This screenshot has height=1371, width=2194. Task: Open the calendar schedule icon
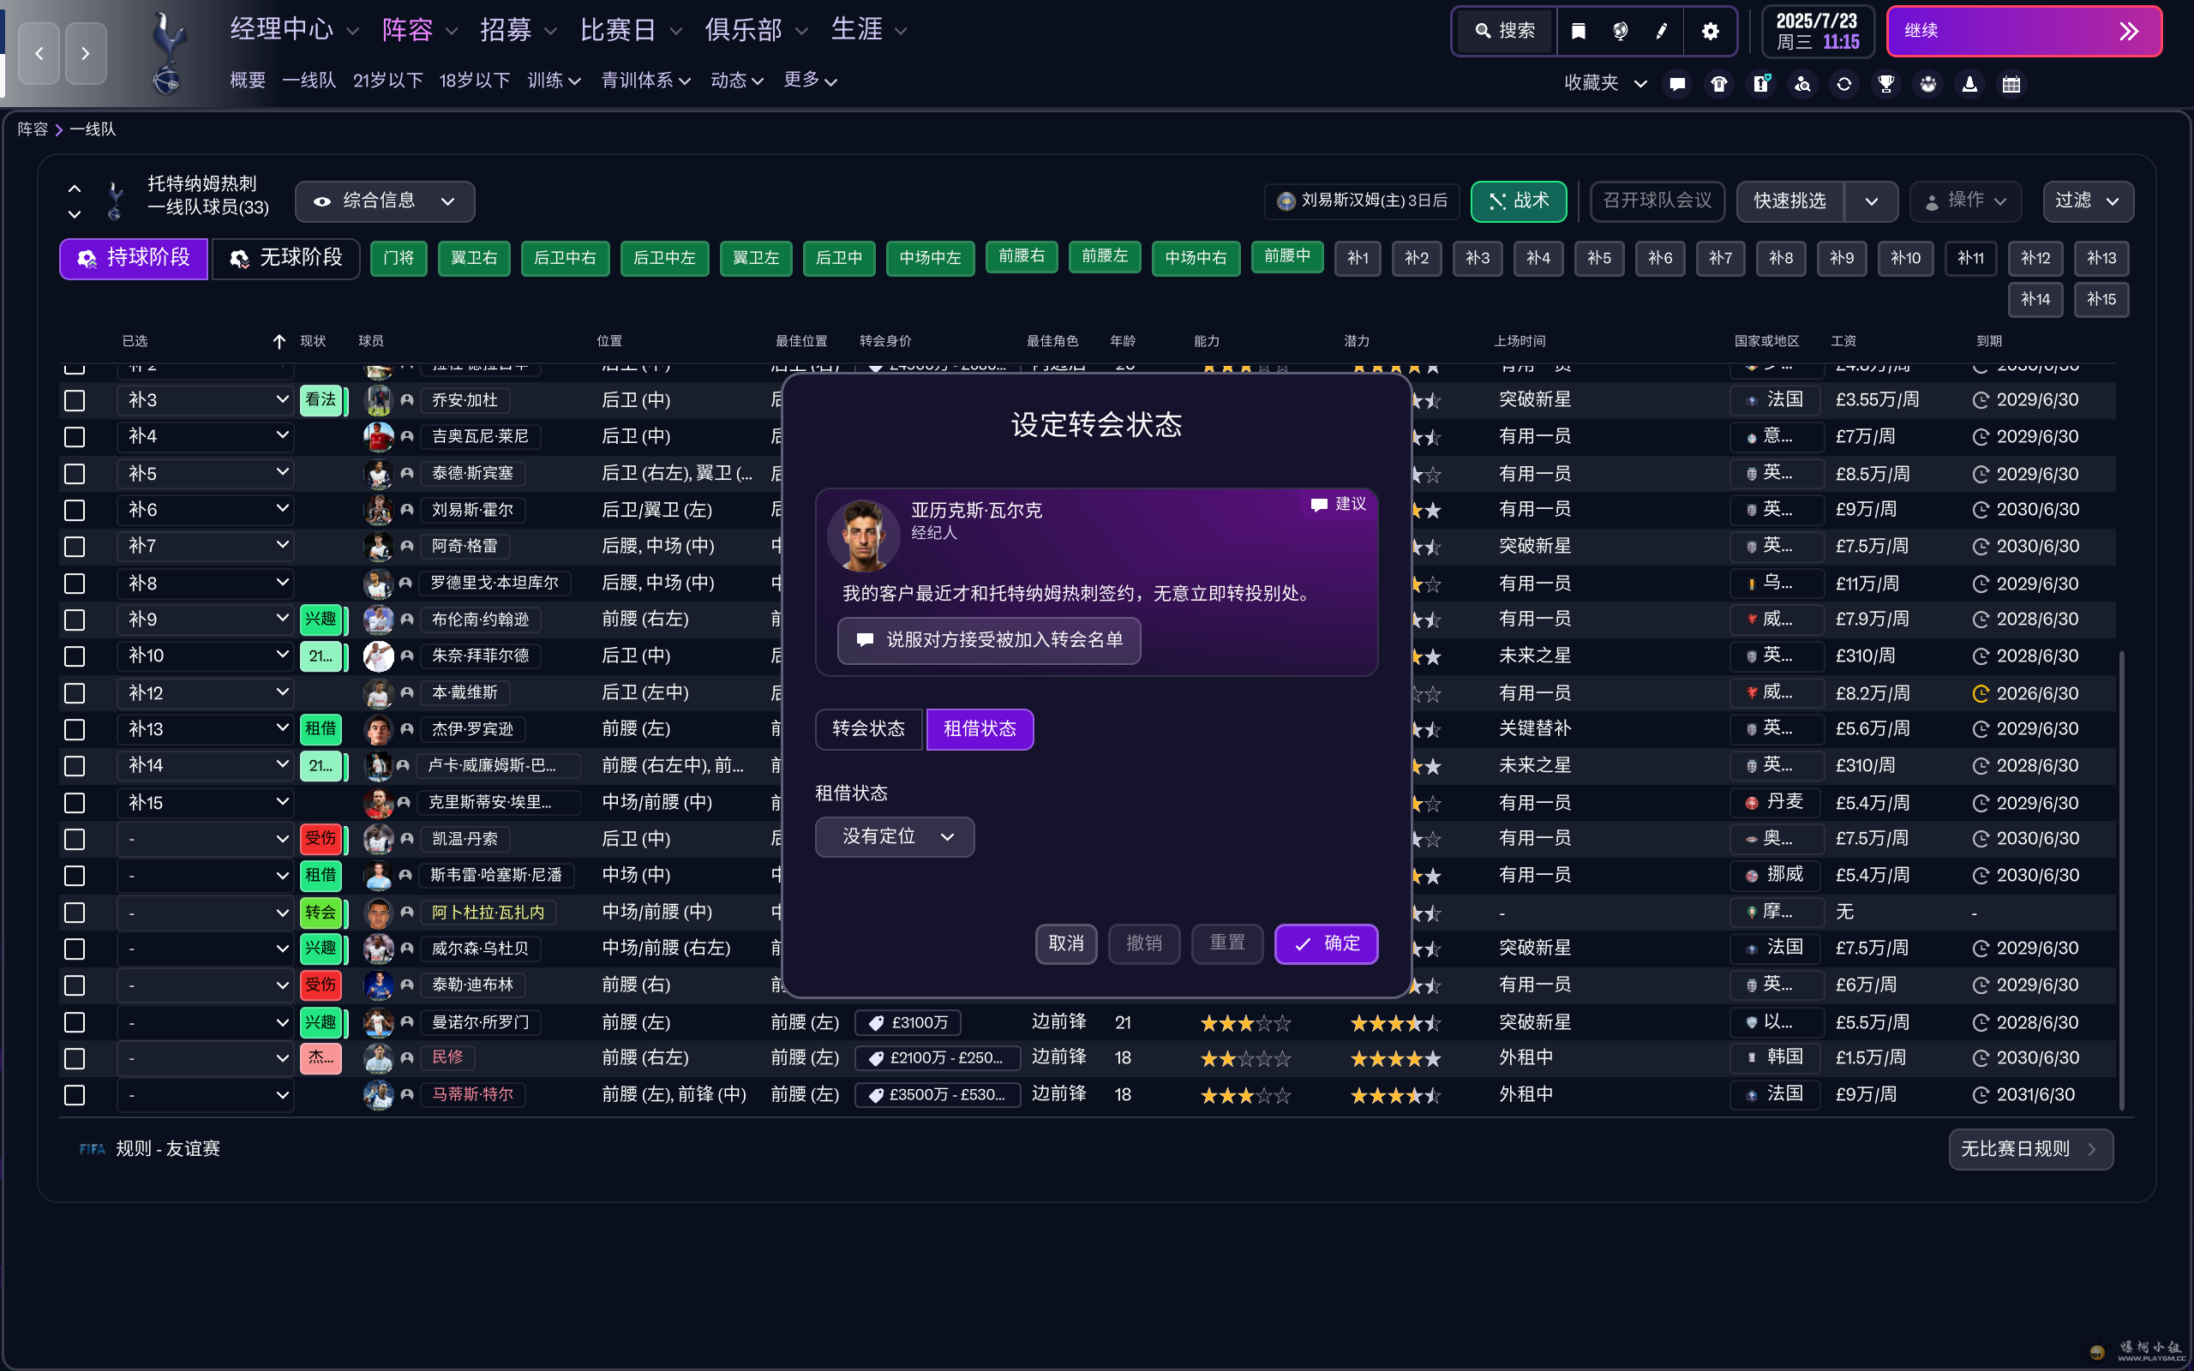click(2011, 83)
